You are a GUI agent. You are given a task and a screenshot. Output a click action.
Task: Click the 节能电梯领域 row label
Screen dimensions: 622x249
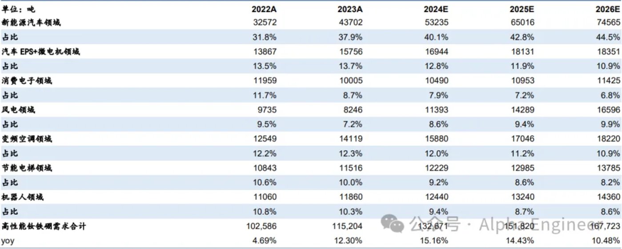pyautogui.click(x=27, y=168)
